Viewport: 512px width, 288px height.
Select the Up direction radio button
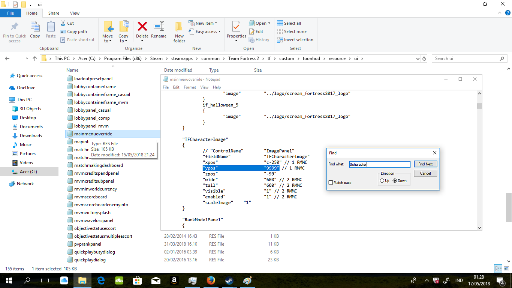pyautogui.click(x=382, y=181)
